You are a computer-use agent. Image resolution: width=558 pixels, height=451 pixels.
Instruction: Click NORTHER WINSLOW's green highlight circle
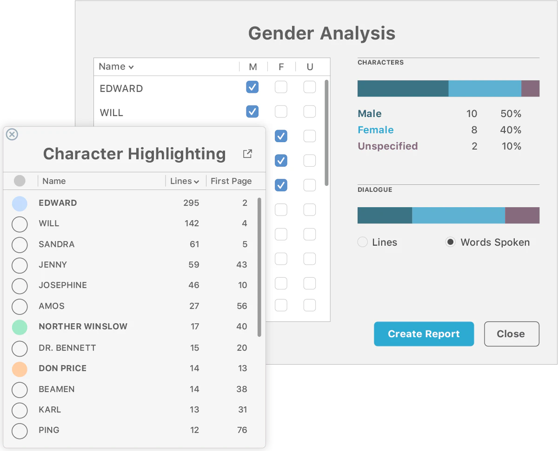(x=20, y=327)
